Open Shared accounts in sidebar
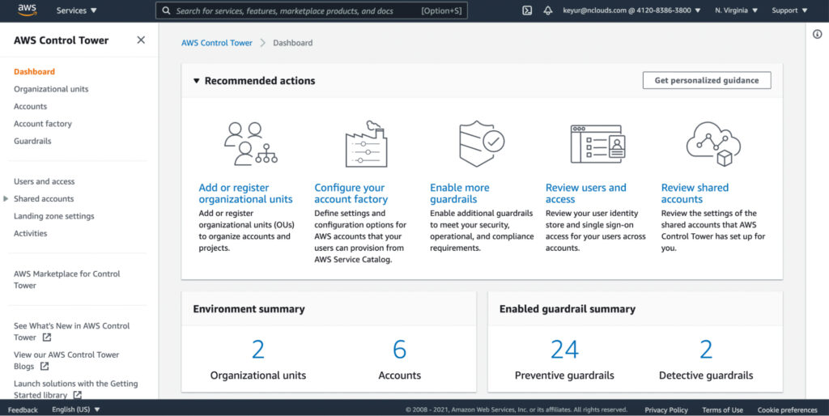This screenshot has height=416, width=829. point(44,199)
